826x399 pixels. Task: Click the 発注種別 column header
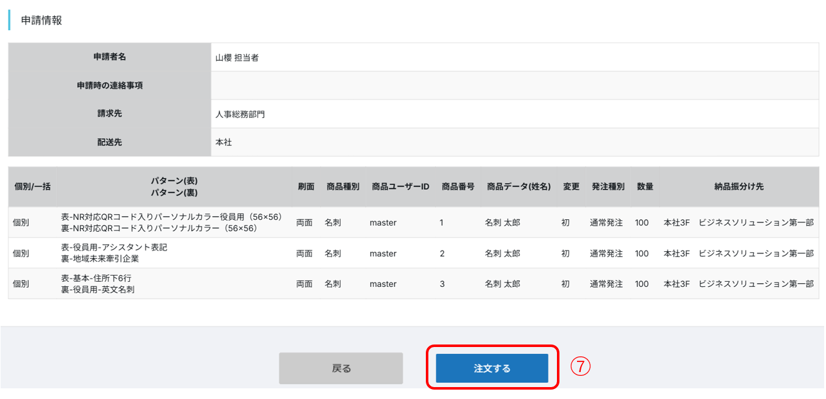coord(607,187)
